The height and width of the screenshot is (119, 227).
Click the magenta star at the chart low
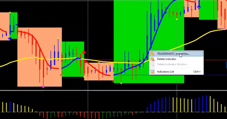click(43, 87)
